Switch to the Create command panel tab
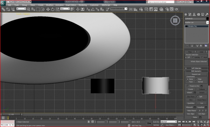The image size is (210, 127). (x=186, y=14)
